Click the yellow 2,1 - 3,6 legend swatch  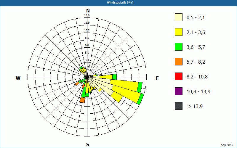click(179, 32)
